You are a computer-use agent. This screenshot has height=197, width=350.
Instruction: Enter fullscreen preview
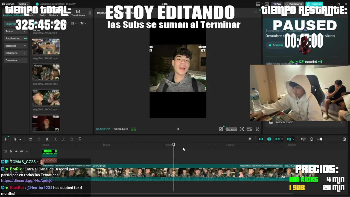pos(258,129)
